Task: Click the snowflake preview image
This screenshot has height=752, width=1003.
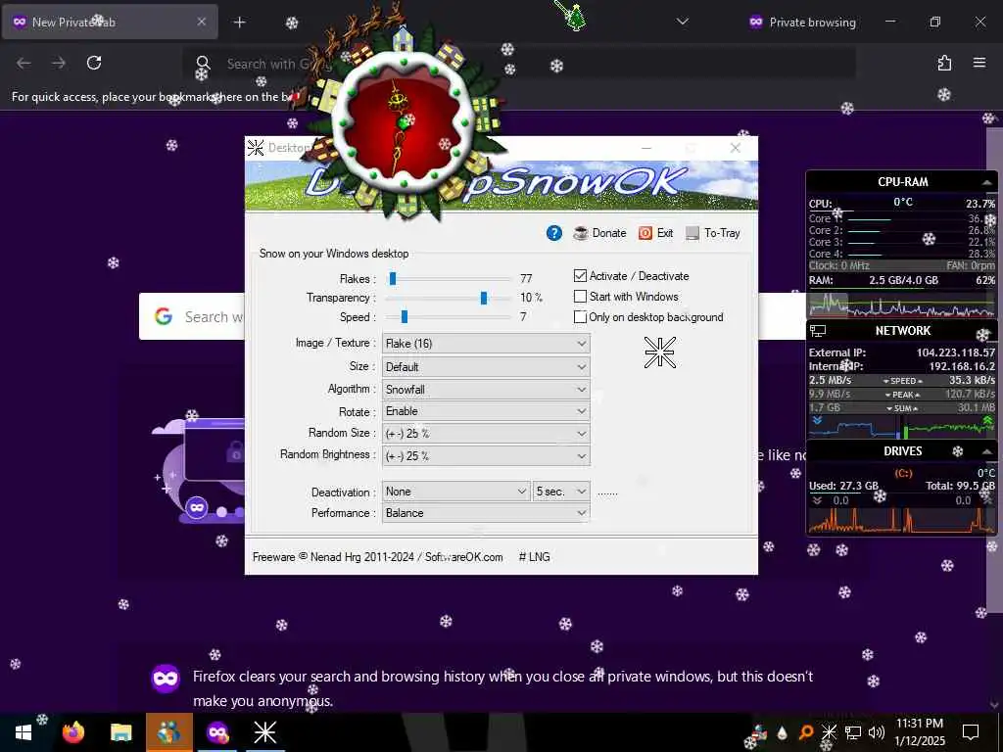Action: (659, 352)
